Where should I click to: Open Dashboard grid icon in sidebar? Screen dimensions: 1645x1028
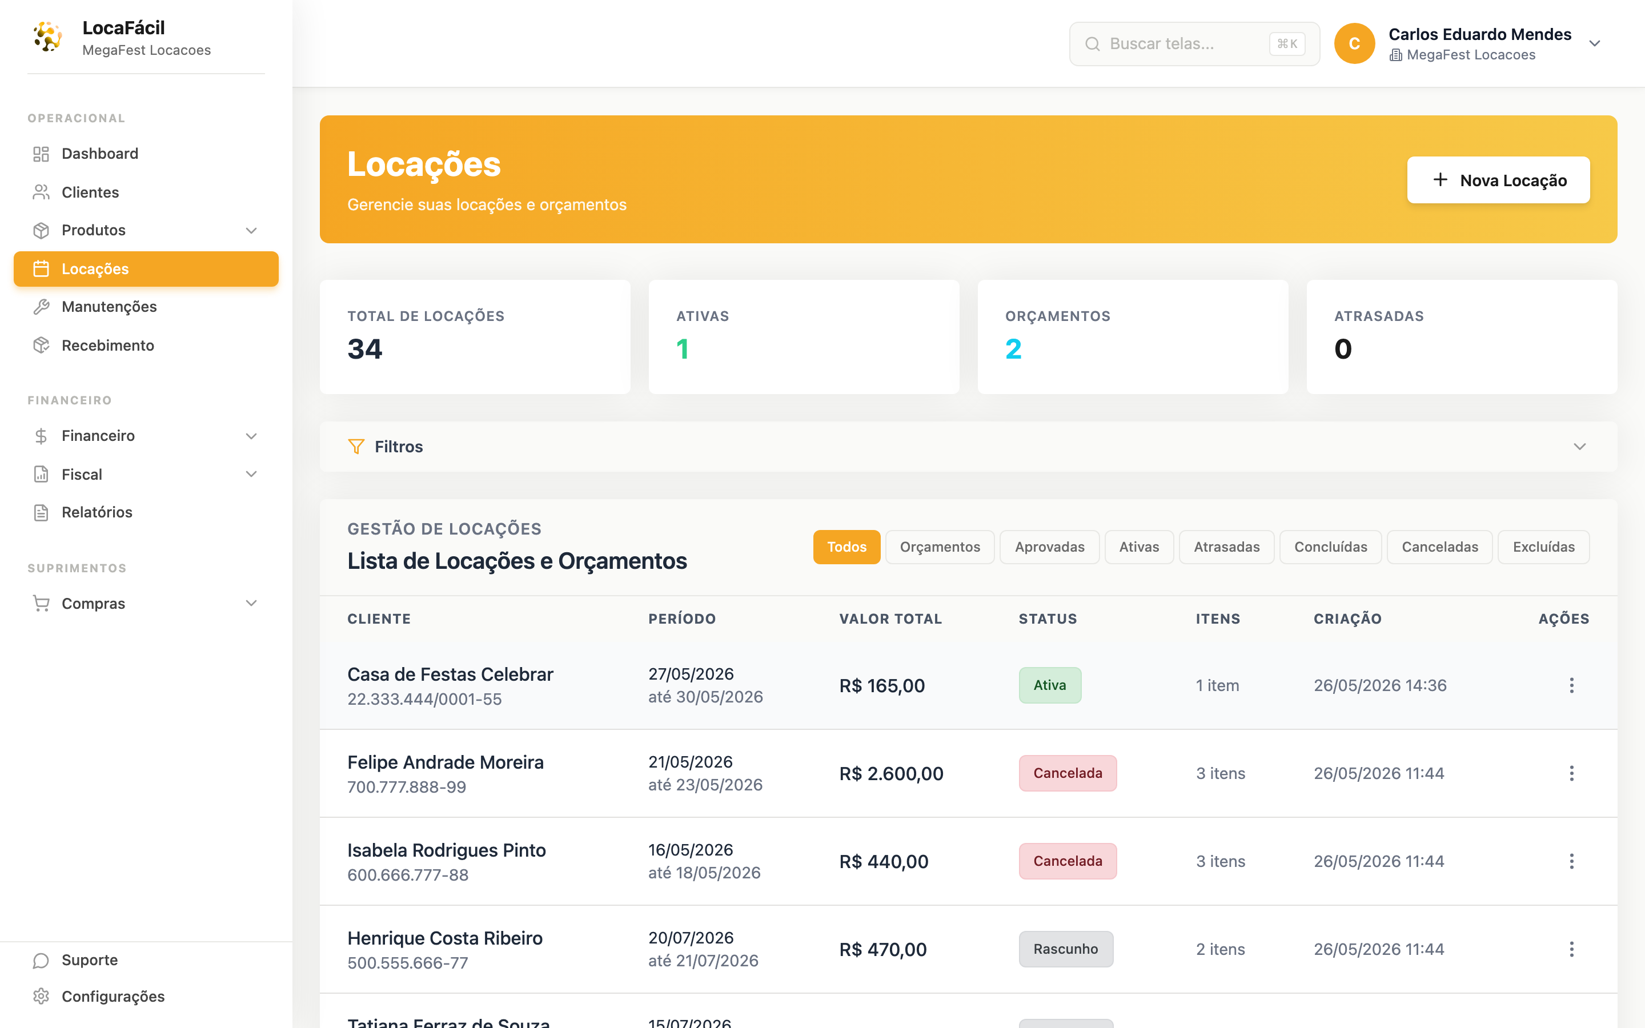[41, 154]
